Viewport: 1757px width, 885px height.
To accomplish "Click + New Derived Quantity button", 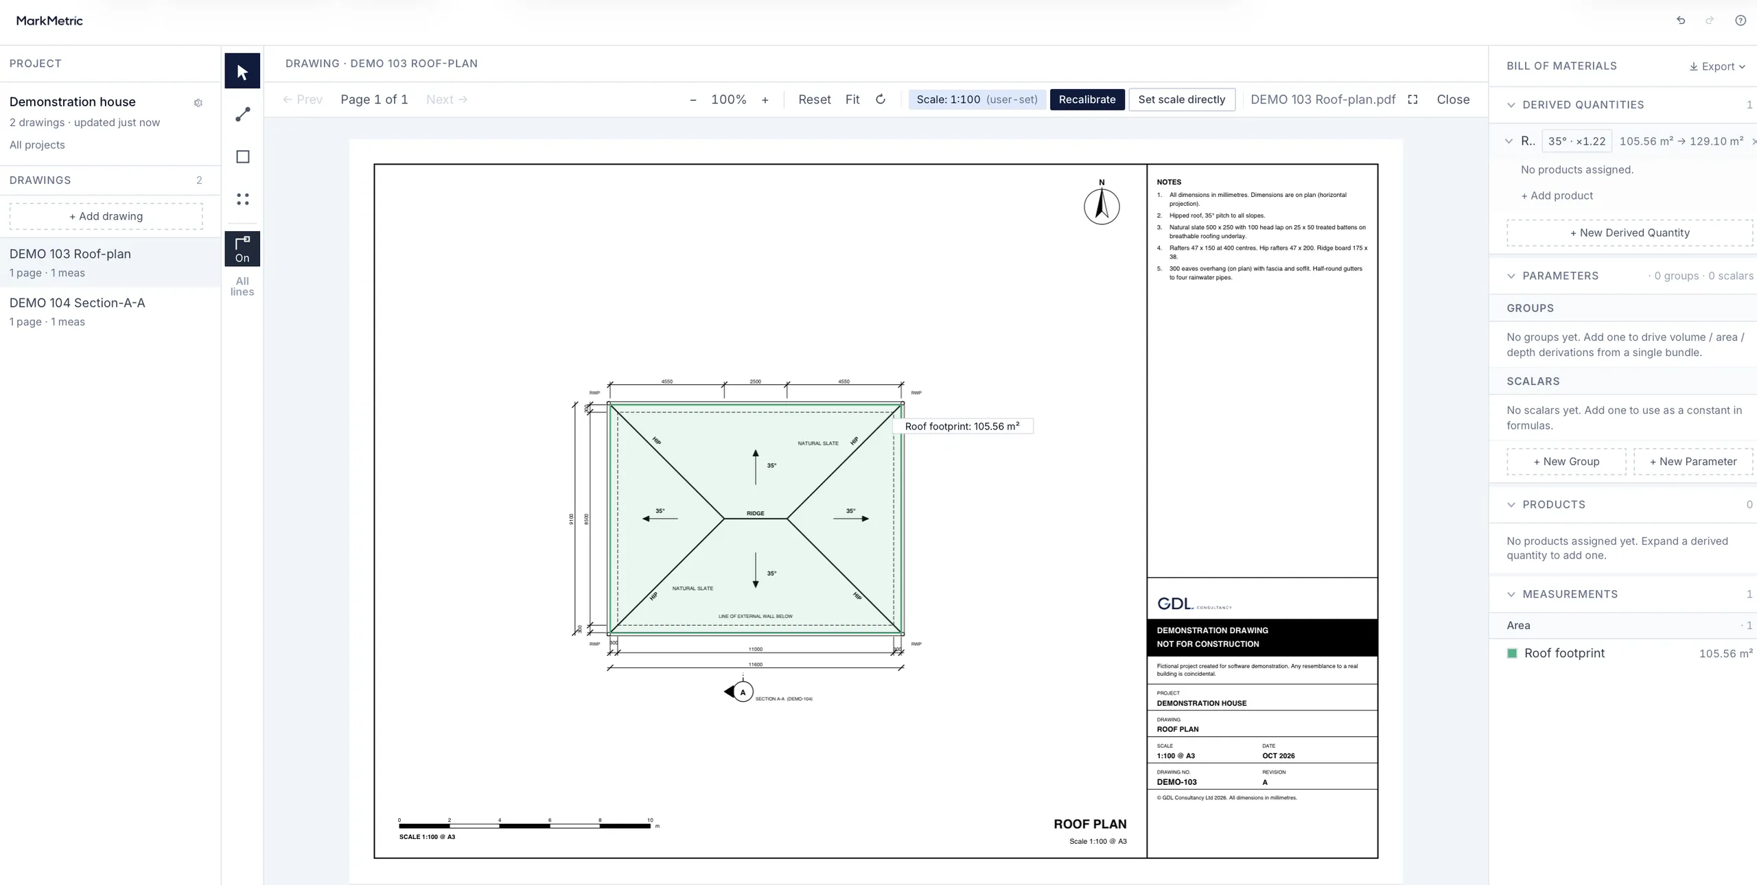I will [1630, 233].
